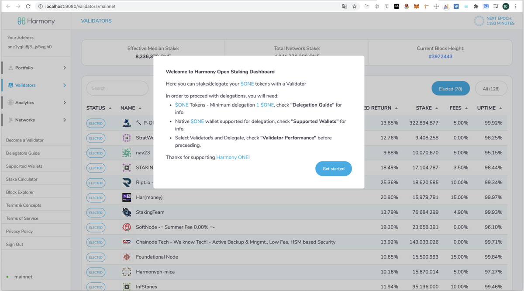Click the ELECTED badge for StakingTeam
Viewport: 524px width, 291px height.
tap(96, 213)
